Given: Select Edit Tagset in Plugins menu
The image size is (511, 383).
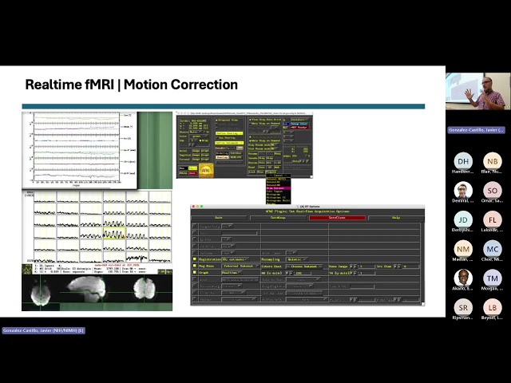Looking at the screenshot, I should click(279, 191).
